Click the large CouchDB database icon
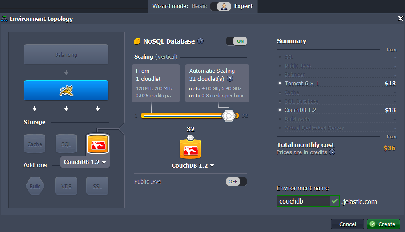 190,148
